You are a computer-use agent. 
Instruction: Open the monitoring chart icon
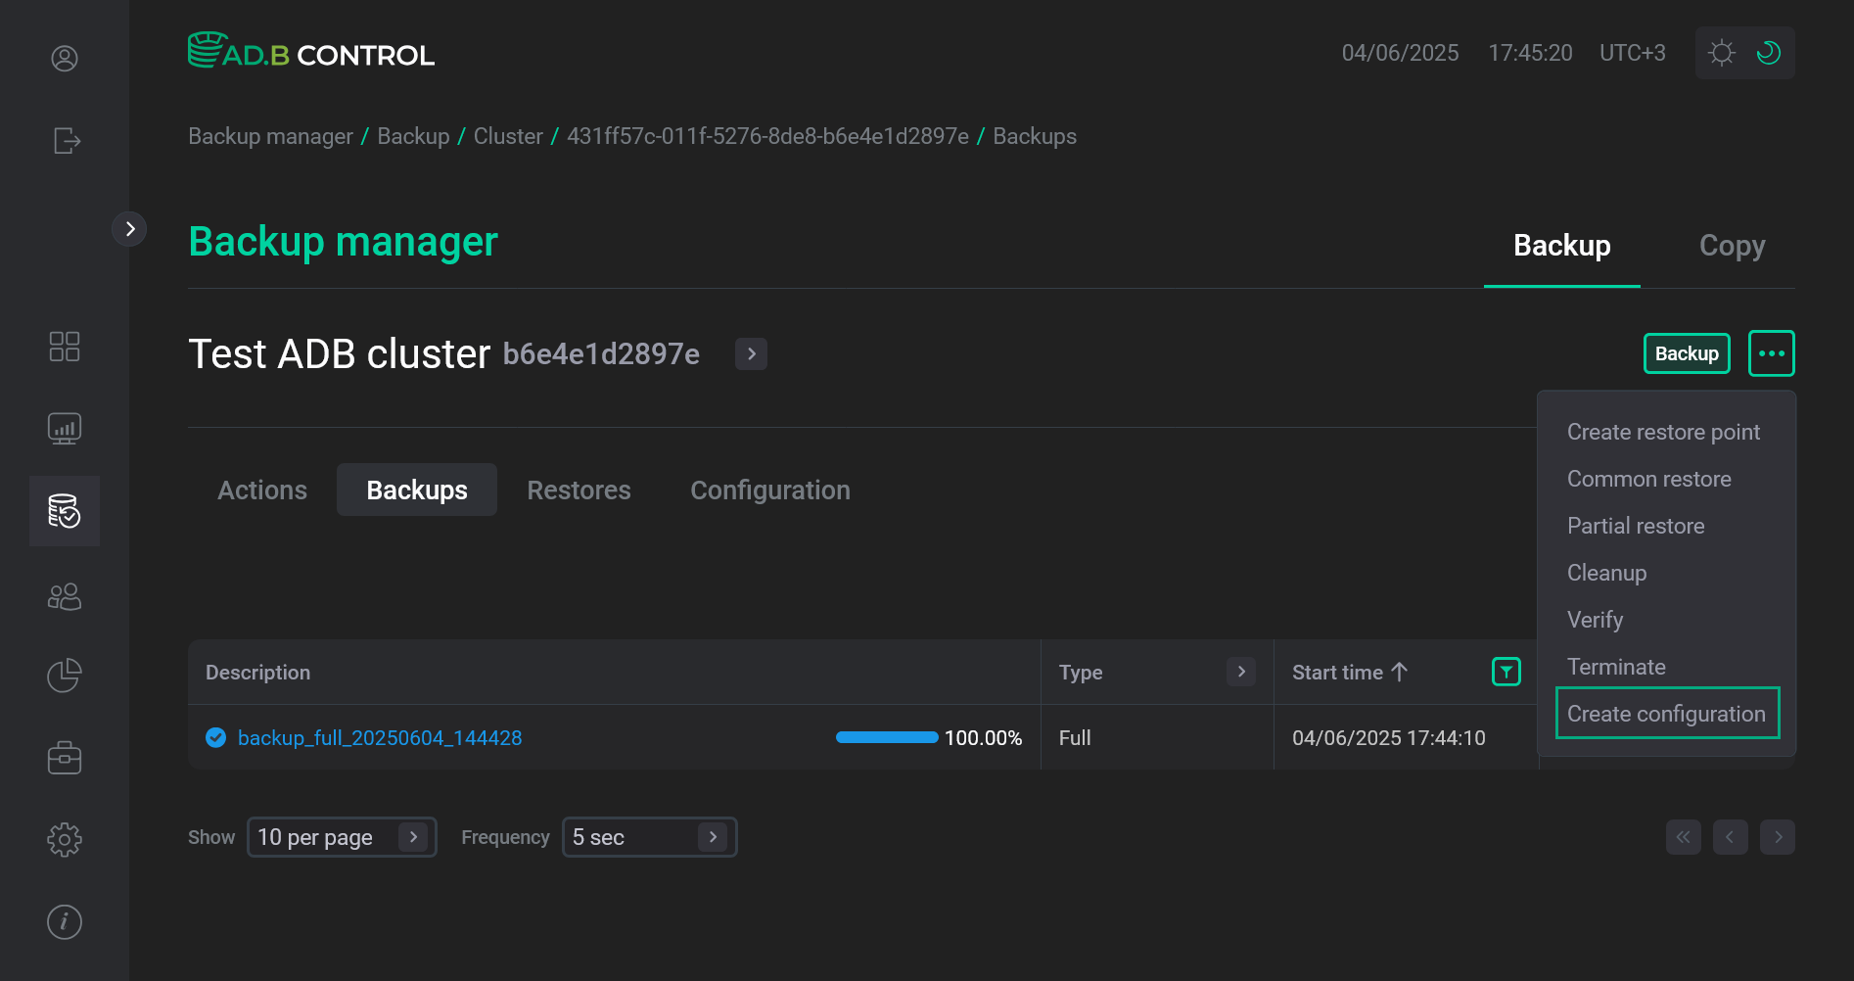pos(65,429)
